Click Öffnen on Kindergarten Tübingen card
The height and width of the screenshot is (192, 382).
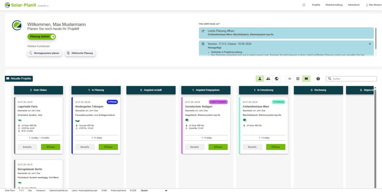pos(108,147)
